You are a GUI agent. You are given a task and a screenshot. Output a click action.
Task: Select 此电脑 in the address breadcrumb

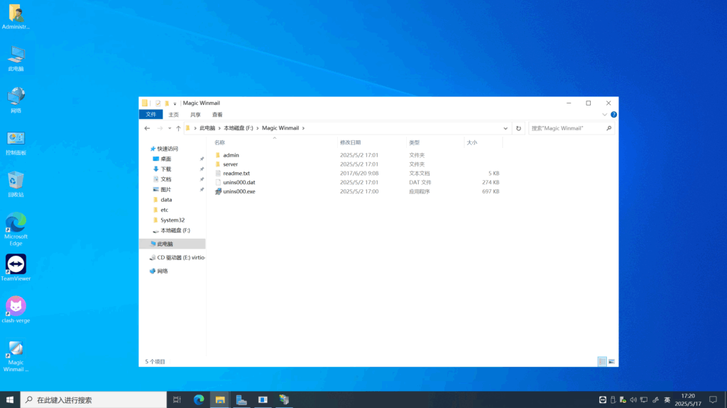pyautogui.click(x=207, y=128)
